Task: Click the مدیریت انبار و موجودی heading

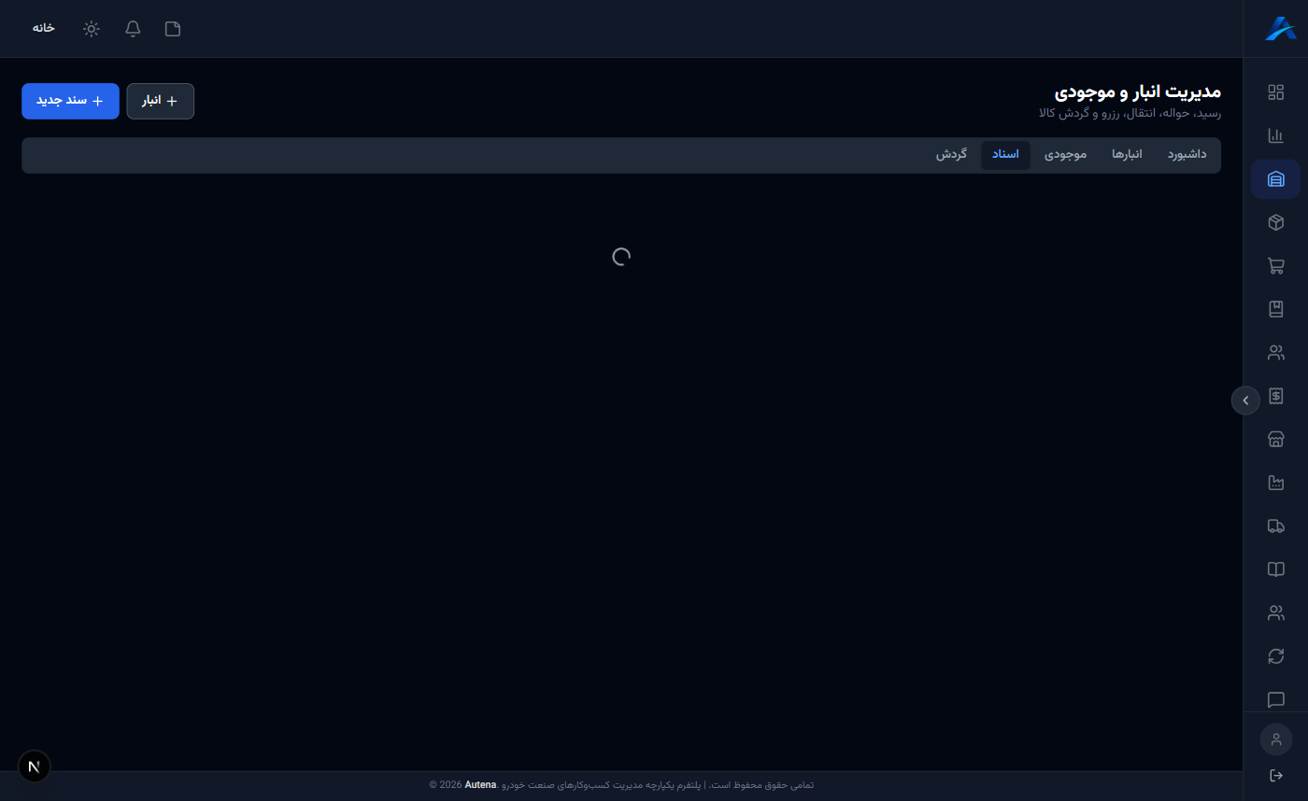Action: (x=1138, y=91)
